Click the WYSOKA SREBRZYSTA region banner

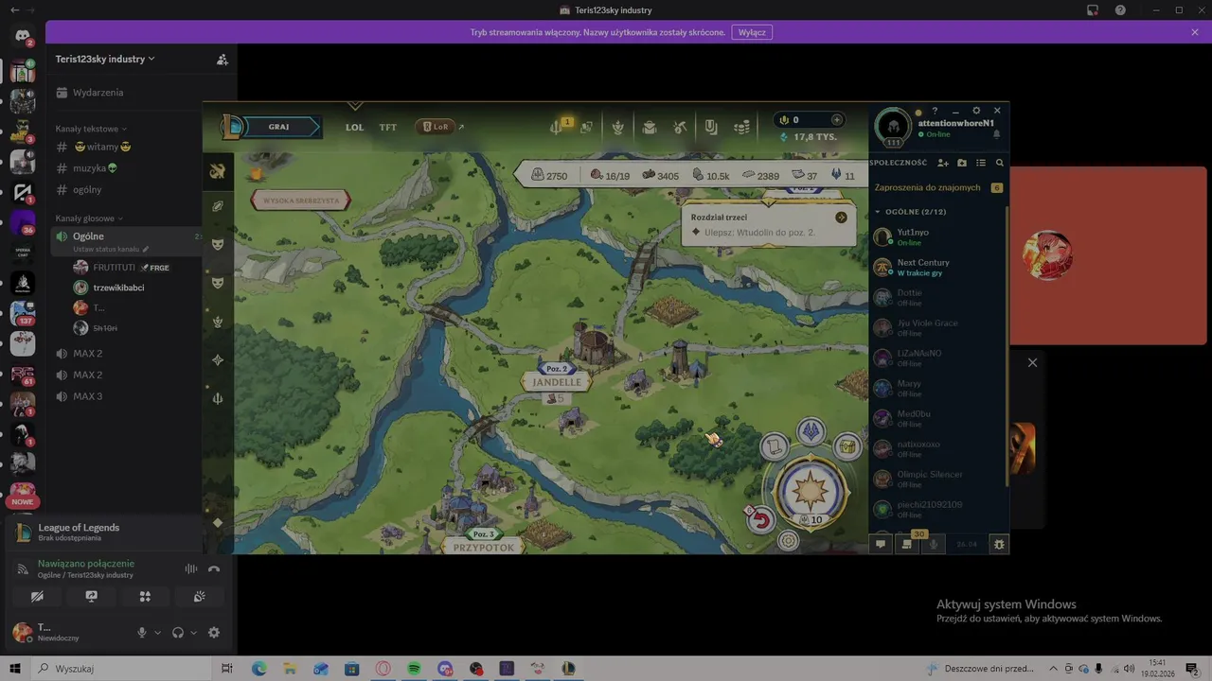(x=301, y=201)
